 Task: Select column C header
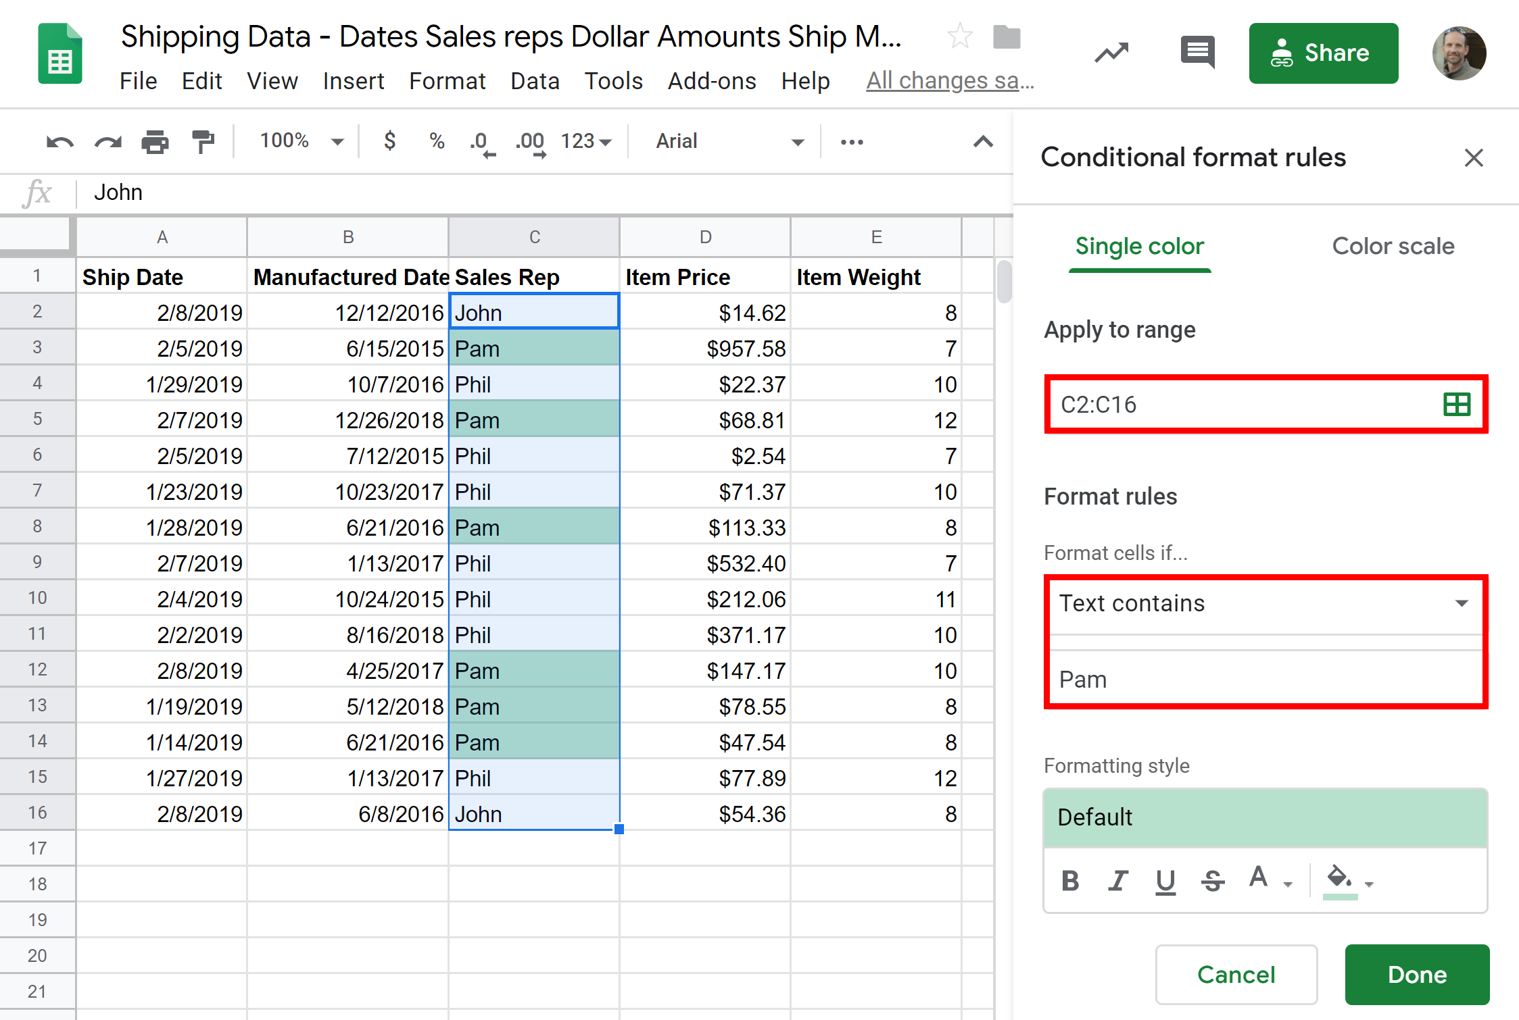click(534, 237)
